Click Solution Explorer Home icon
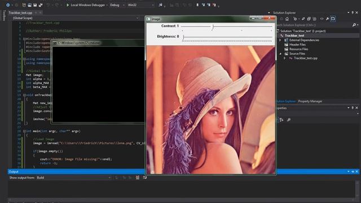Screen dimensions: 361x203 click(287, 19)
